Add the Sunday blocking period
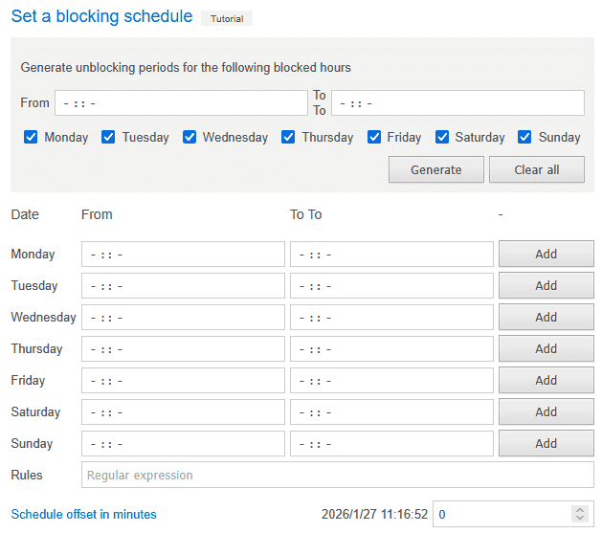Screen dimensions: 602x533 coord(546,443)
